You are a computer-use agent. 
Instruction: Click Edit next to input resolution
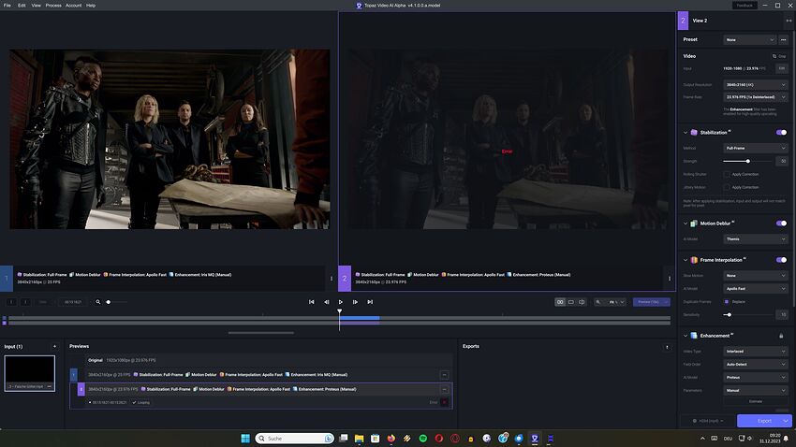click(x=781, y=68)
